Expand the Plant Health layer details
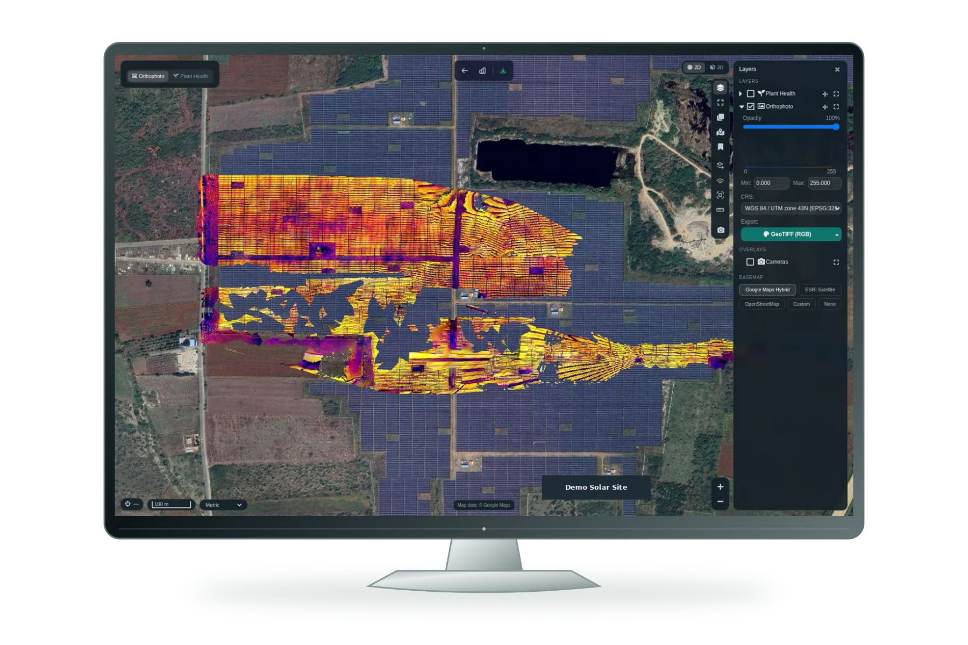The height and width of the screenshot is (645, 968). point(741,94)
